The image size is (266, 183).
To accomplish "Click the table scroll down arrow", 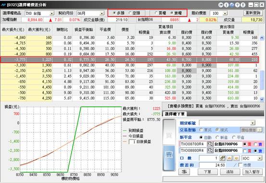I will [x=262, y=99].
